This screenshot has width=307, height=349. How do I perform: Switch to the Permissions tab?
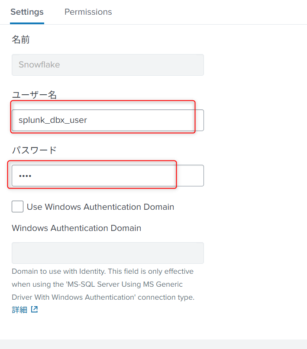click(88, 12)
